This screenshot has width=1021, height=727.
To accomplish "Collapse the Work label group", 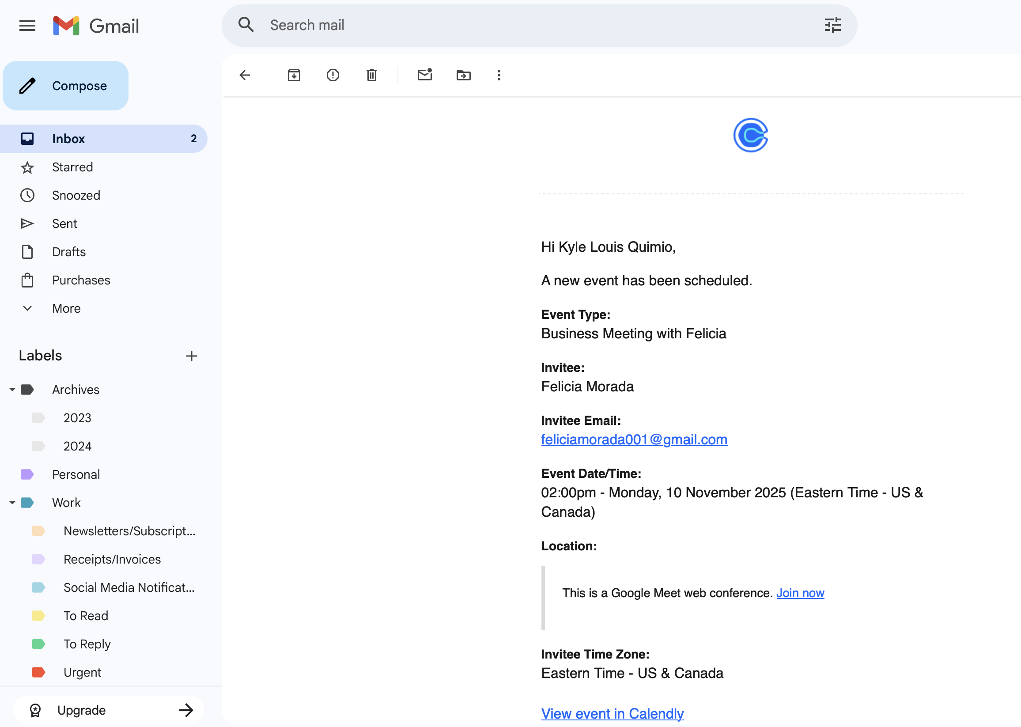I will click(x=12, y=503).
